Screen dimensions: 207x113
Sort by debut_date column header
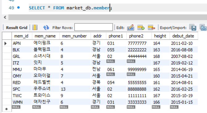[x=184, y=36]
